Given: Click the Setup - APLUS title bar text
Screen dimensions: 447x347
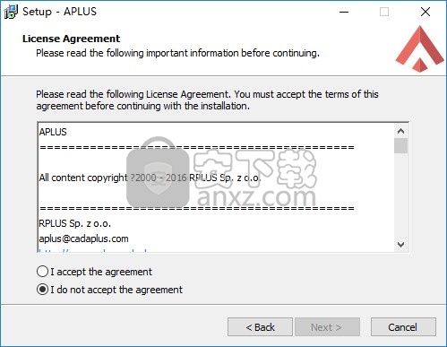Looking at the screenshot, I should (59, 12).
